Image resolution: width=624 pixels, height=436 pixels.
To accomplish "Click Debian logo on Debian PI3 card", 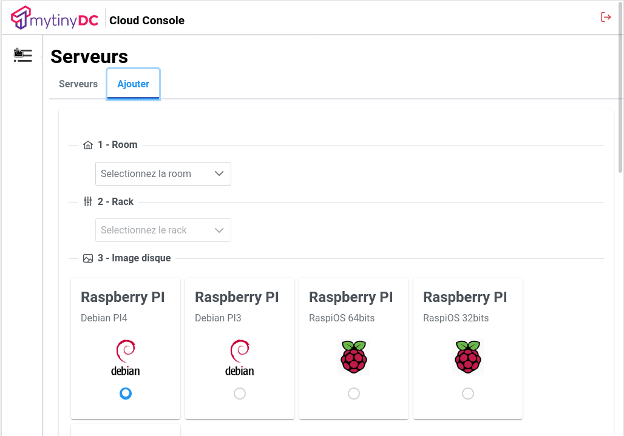I will (240, 357).
